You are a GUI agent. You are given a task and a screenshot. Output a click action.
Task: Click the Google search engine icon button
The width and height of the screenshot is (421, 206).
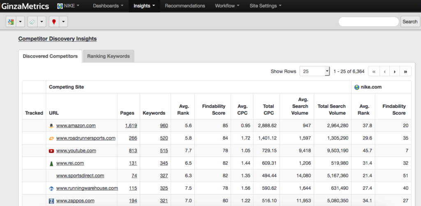coord(11,22)
